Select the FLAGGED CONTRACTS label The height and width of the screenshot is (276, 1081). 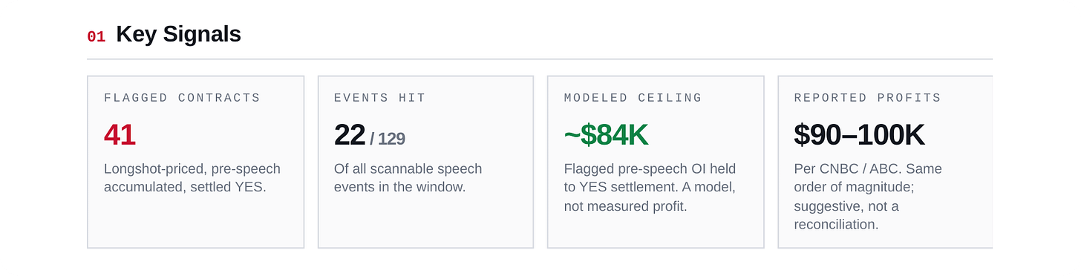(182, 98)
